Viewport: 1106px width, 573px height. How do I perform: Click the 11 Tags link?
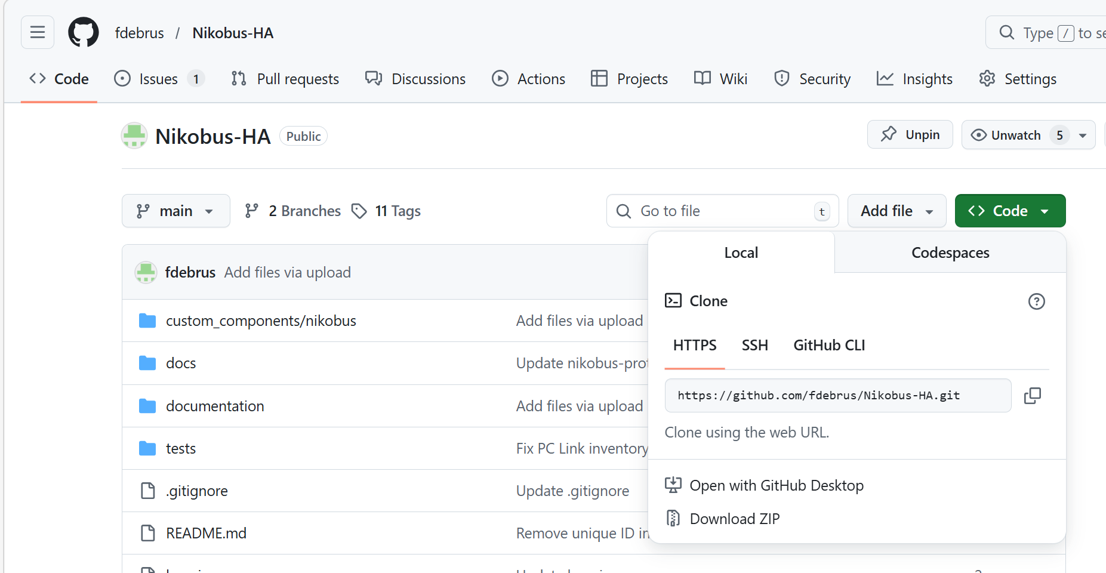[387, 211]
